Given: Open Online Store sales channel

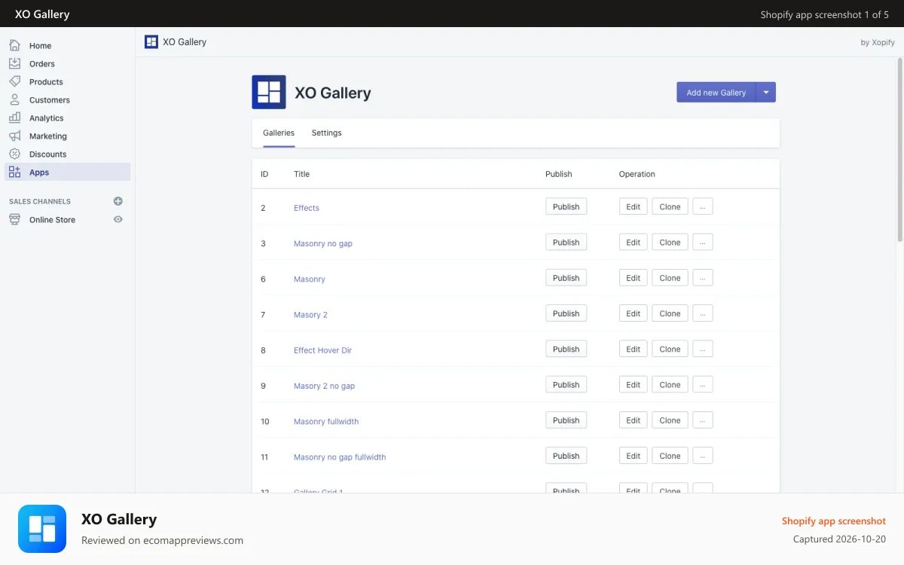Looking at the screenshot, I should (x=52, y=219).
